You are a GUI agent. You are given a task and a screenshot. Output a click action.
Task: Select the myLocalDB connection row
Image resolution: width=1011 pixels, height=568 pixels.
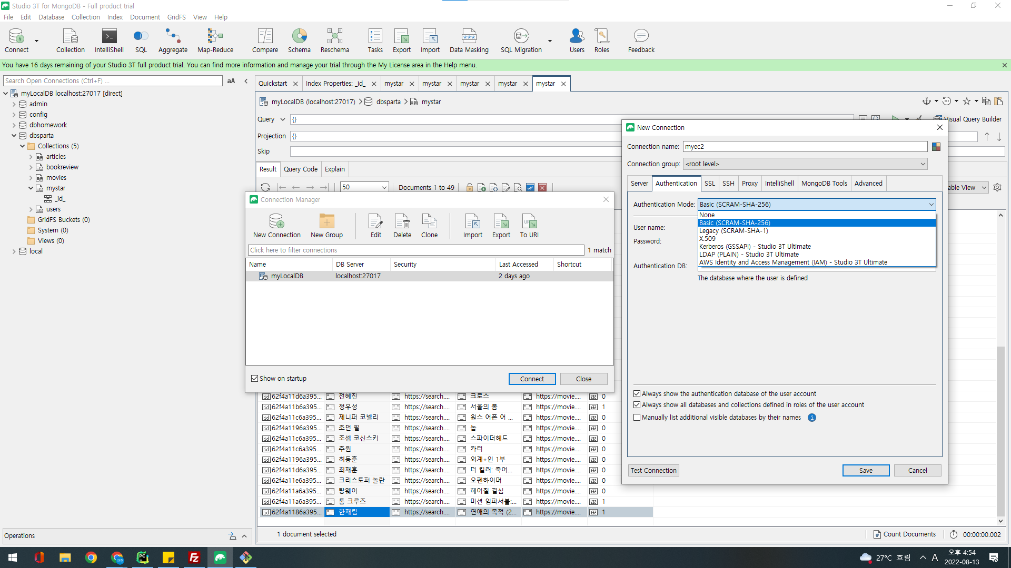[429, 276]
